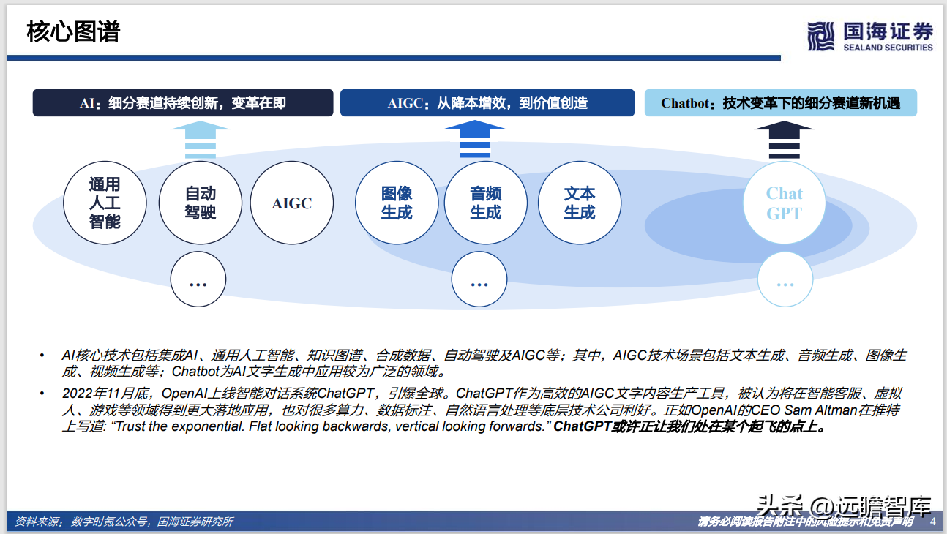Screen dimensions: 947x534
Task: Click the header 'AIGC：从降本增效，到价值创造'
Action: click(487, 103)
